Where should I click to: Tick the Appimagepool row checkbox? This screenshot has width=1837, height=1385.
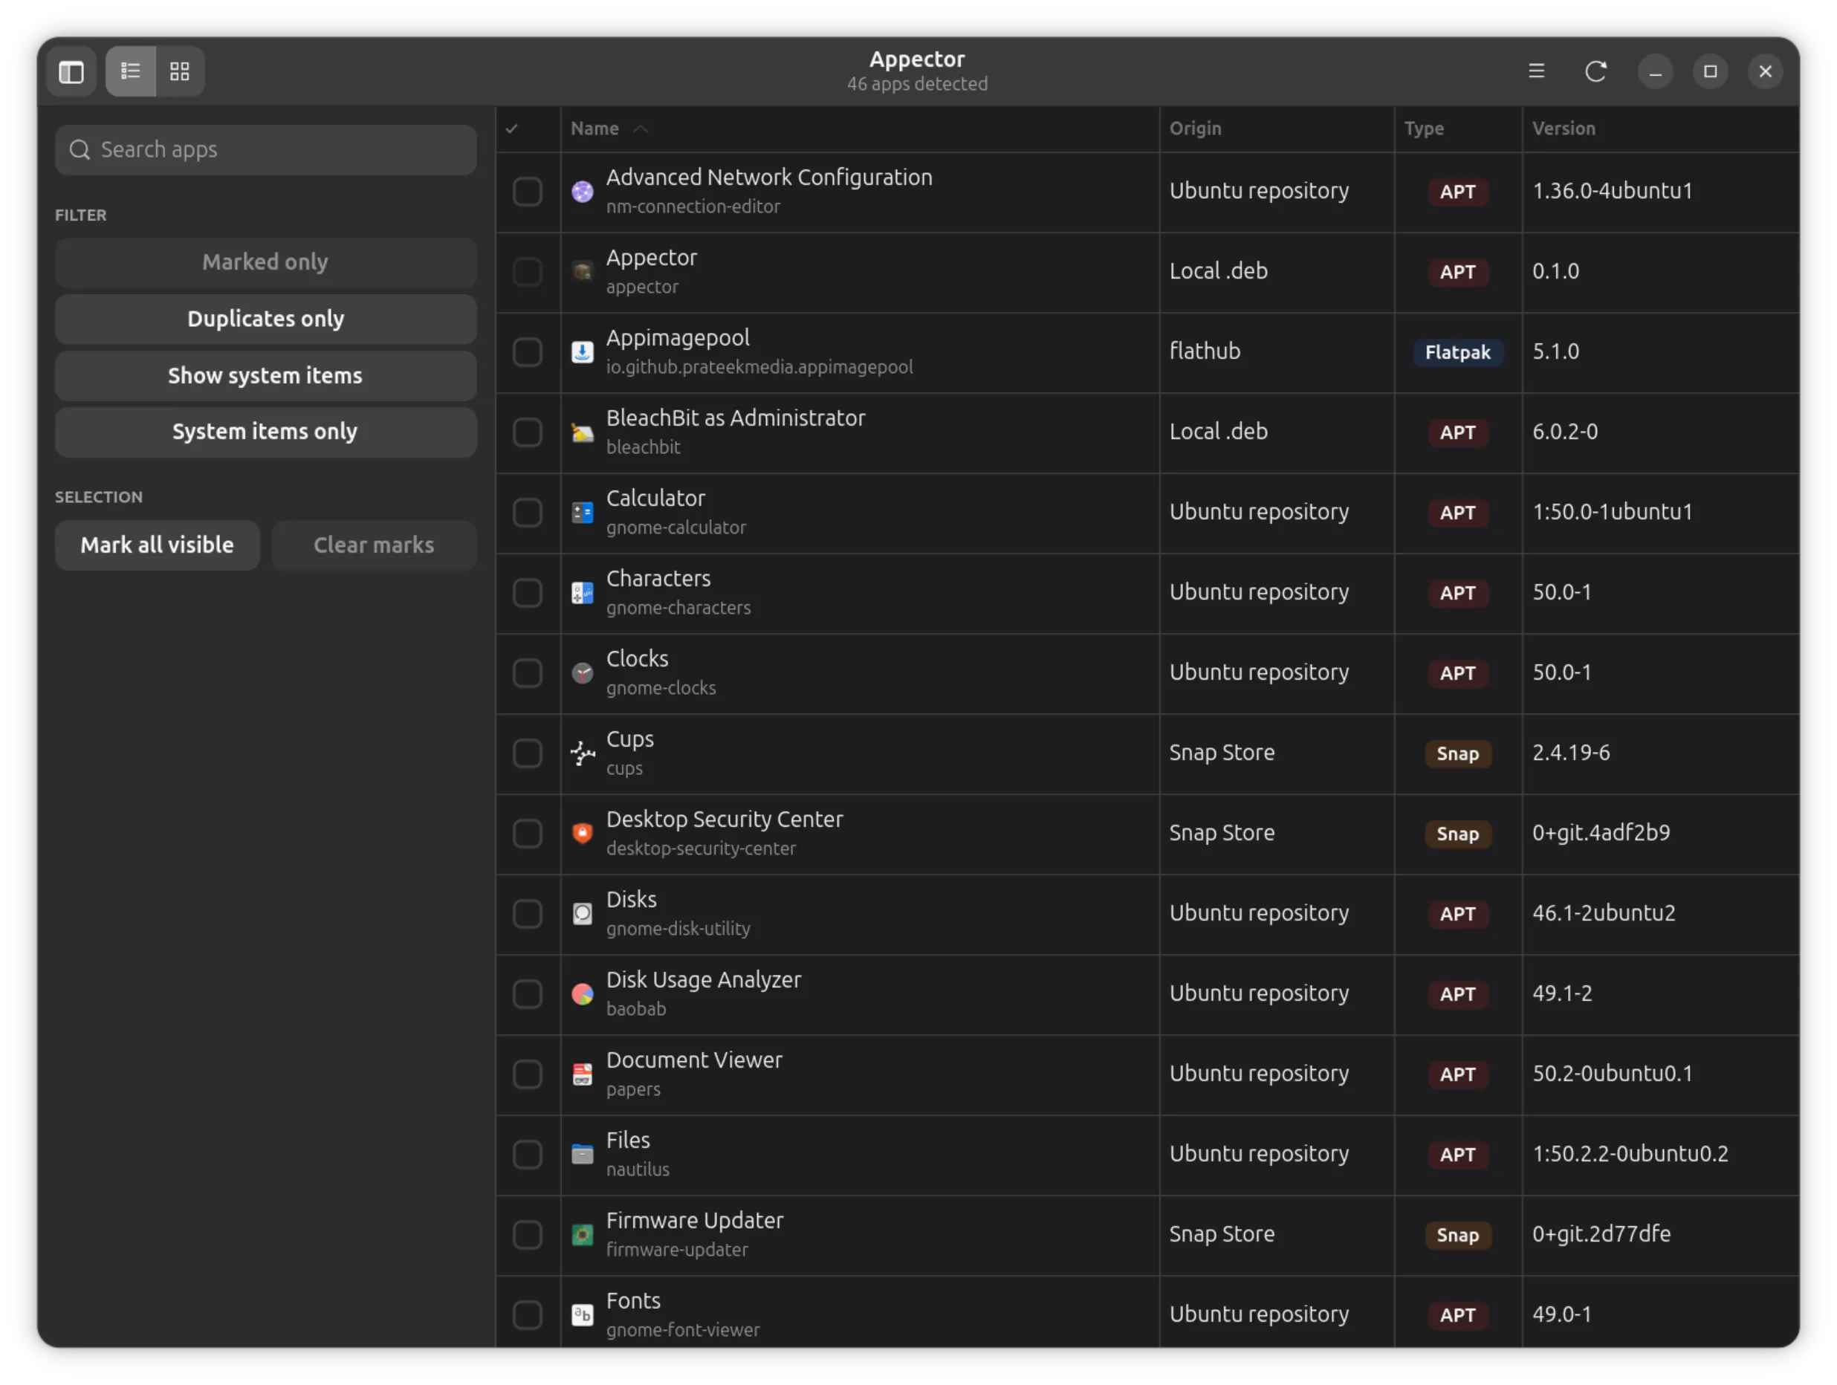(x=528, y=352)
